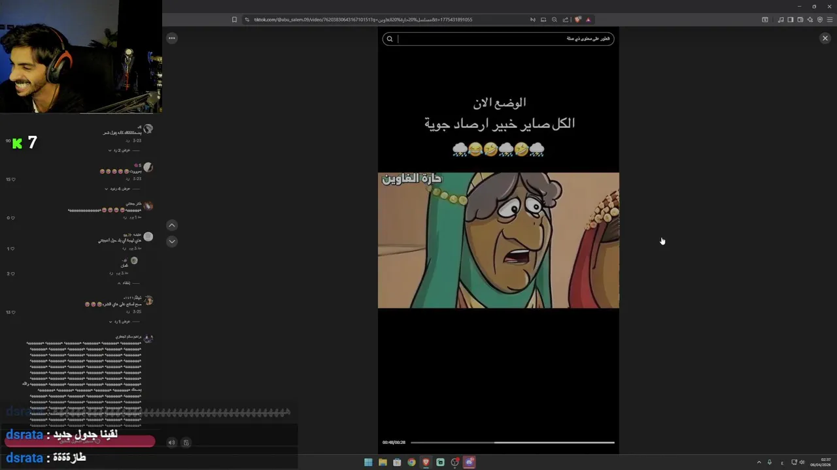Expand the 'عرض 4 ردود' replies

coord(119,189)
